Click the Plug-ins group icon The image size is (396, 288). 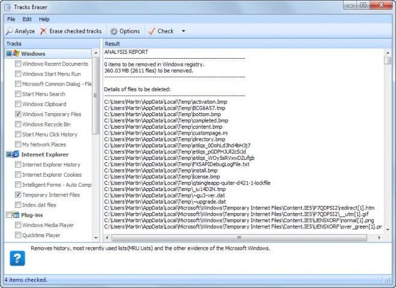[16, 215]
